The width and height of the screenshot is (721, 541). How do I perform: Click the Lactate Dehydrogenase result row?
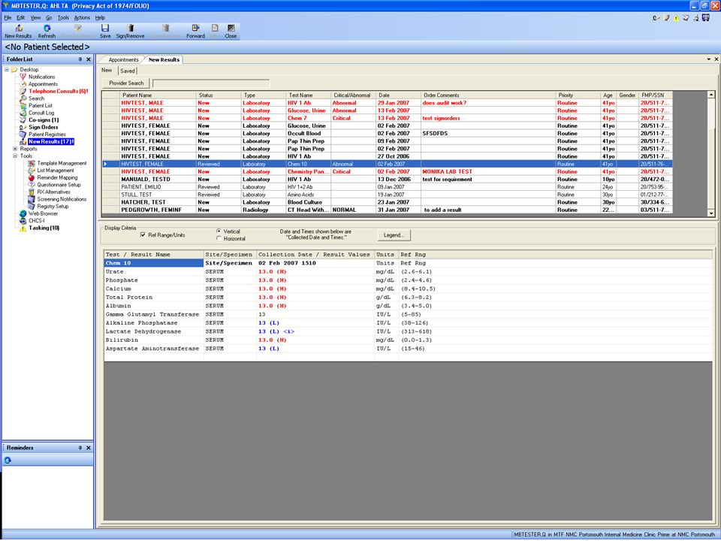pos(408,331)
